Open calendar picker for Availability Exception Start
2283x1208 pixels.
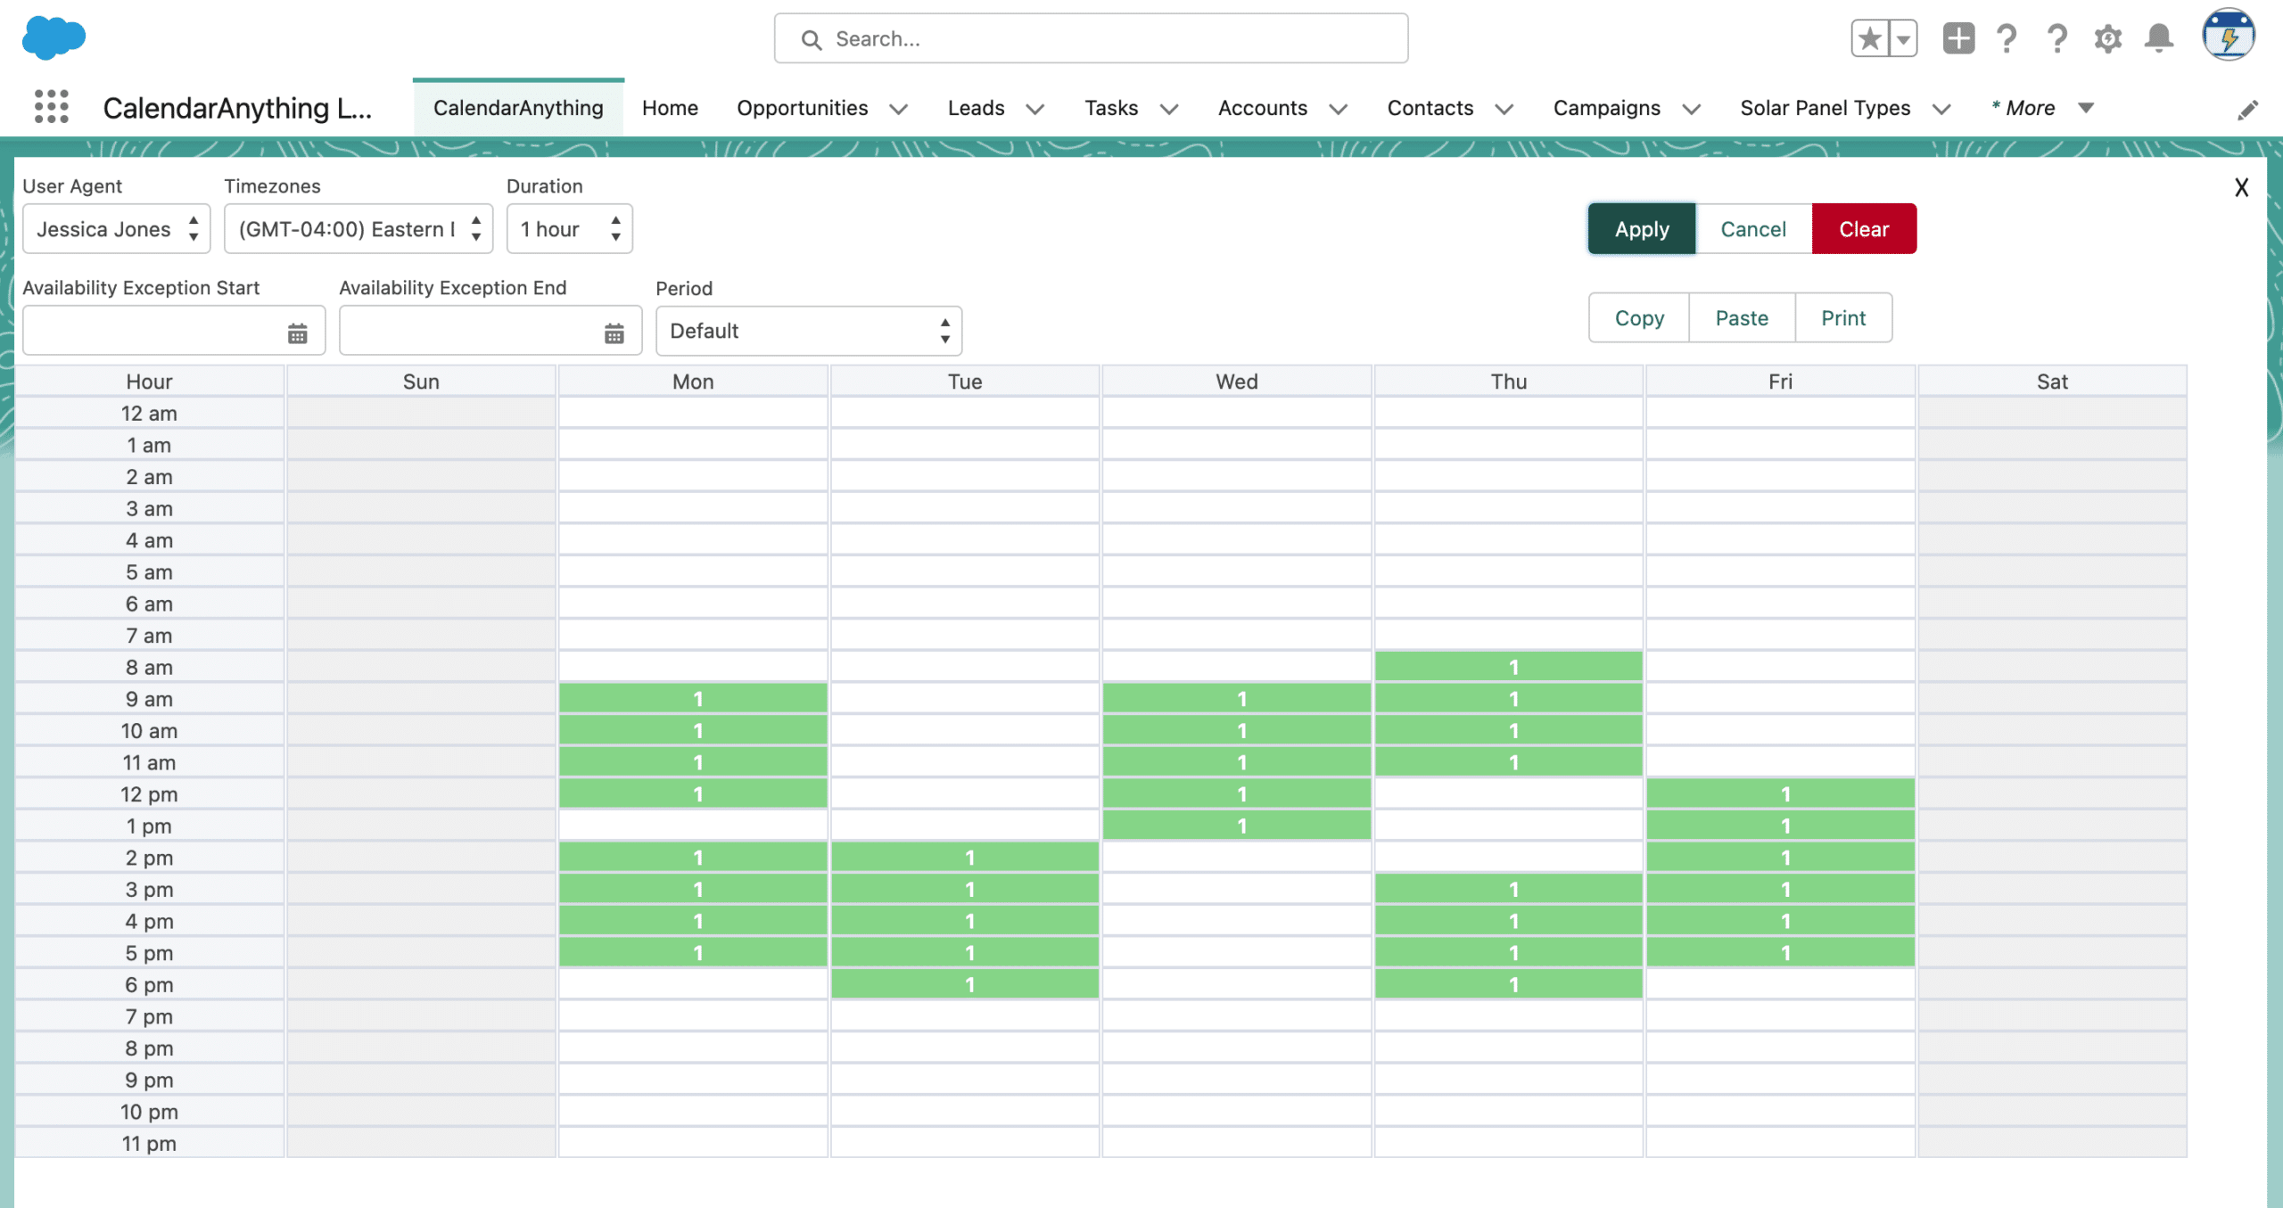[x=297, y=333]
